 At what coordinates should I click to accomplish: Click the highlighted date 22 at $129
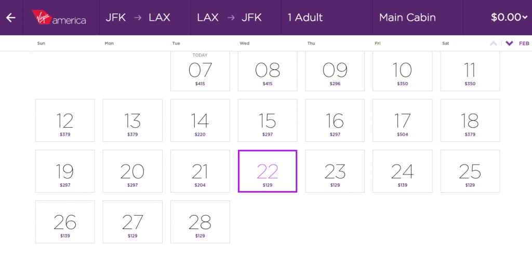tap(268, 171)
